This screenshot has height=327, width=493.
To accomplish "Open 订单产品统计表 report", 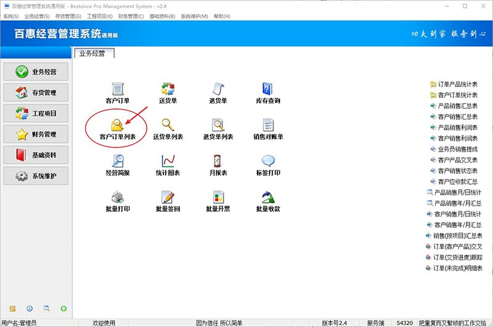I will (x=454, y=84).
